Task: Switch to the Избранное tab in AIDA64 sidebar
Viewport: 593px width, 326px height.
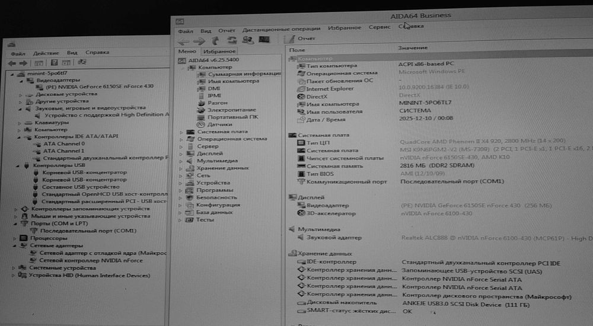Action: (x=219, y=51)
